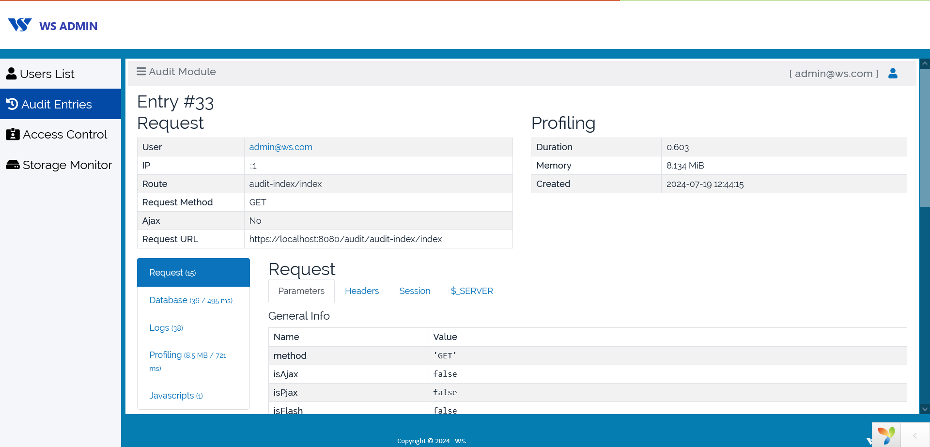Switch to the Session tab
The height and width of the screenshot is (447, 930).
(415, 291)
